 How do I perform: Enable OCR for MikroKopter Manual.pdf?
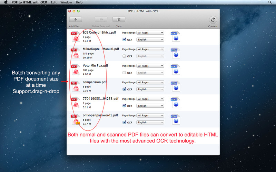124,56
